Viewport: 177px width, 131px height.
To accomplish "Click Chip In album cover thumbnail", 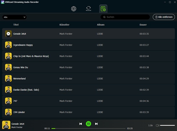I will (8, 56).
